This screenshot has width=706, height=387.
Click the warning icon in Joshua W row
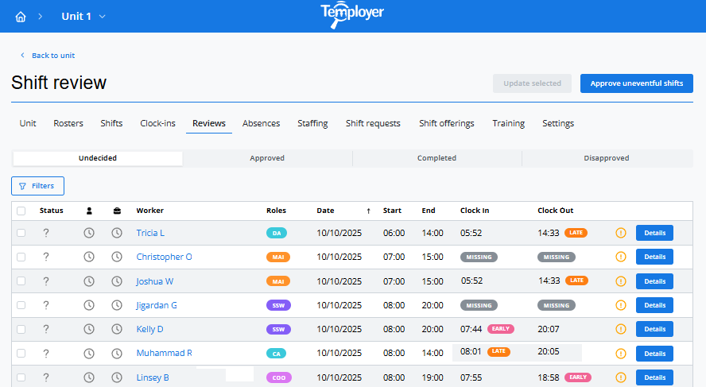tap(621, 281)
